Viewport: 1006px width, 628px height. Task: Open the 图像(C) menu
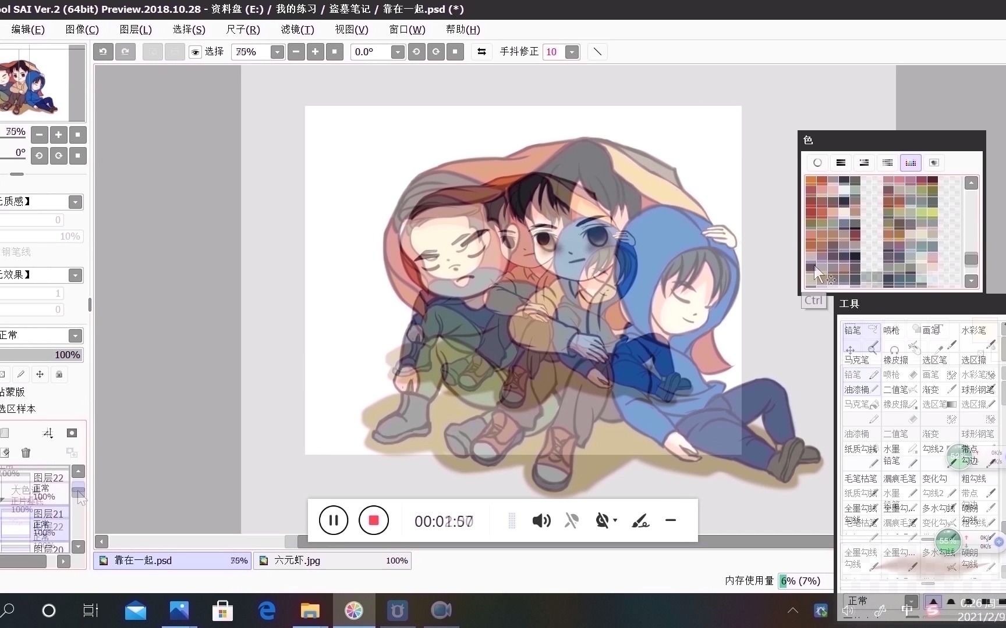tap(82, 30)
